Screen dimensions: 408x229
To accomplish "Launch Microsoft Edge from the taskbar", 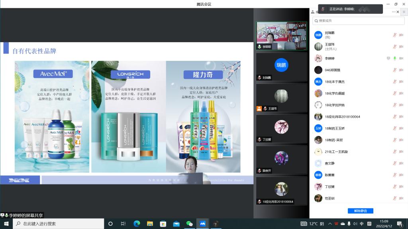I will pos(137,224).
